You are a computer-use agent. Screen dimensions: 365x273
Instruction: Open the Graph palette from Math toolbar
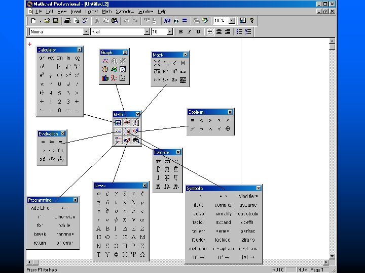[x=127, y=122]
